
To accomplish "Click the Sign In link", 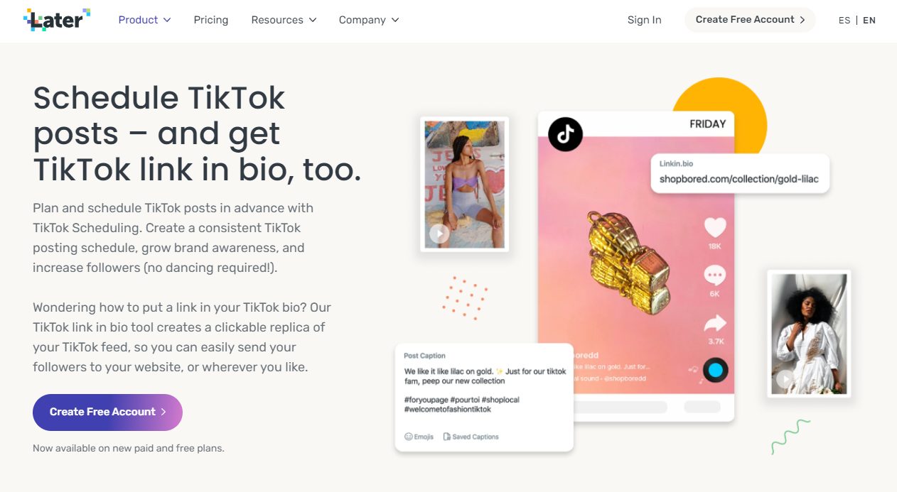I will [644, 20].
